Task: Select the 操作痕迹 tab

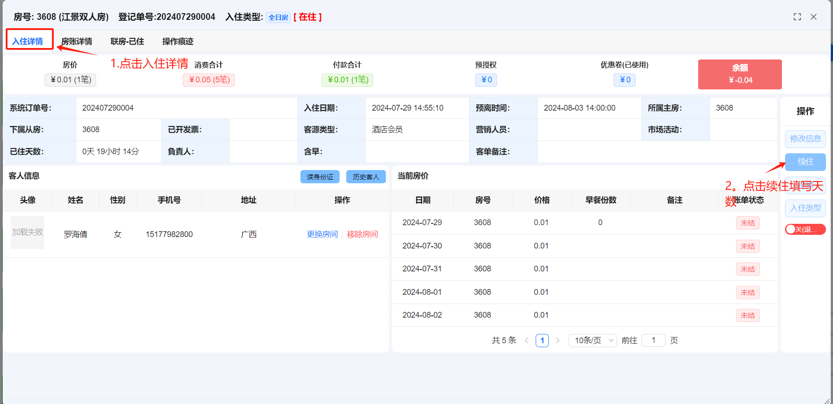Action: (x=178, y=41)
